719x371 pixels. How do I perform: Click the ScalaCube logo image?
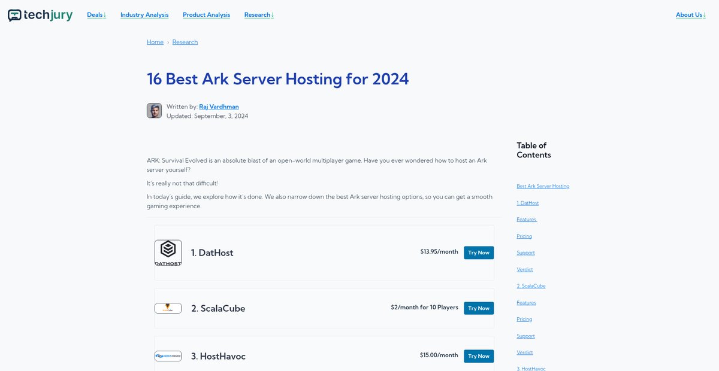(168, 308)
